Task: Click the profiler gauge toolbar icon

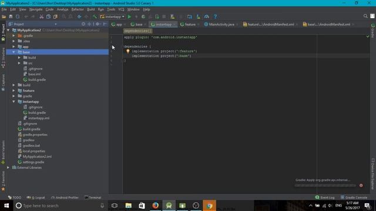Action: [207, 16]
